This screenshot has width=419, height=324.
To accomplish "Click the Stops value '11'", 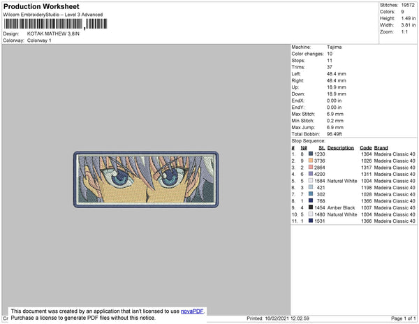I will [329, 61].
